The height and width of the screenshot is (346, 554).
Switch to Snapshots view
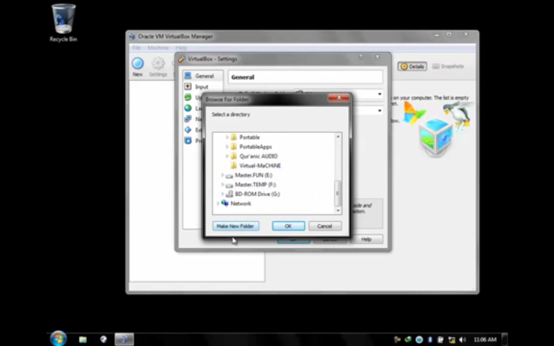pos(448,67)
